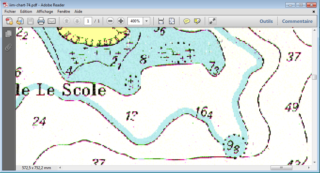The width and height of the screenshot is (320, 173).
Task: Open the page thumbnails panel
Action: (9, 34)
